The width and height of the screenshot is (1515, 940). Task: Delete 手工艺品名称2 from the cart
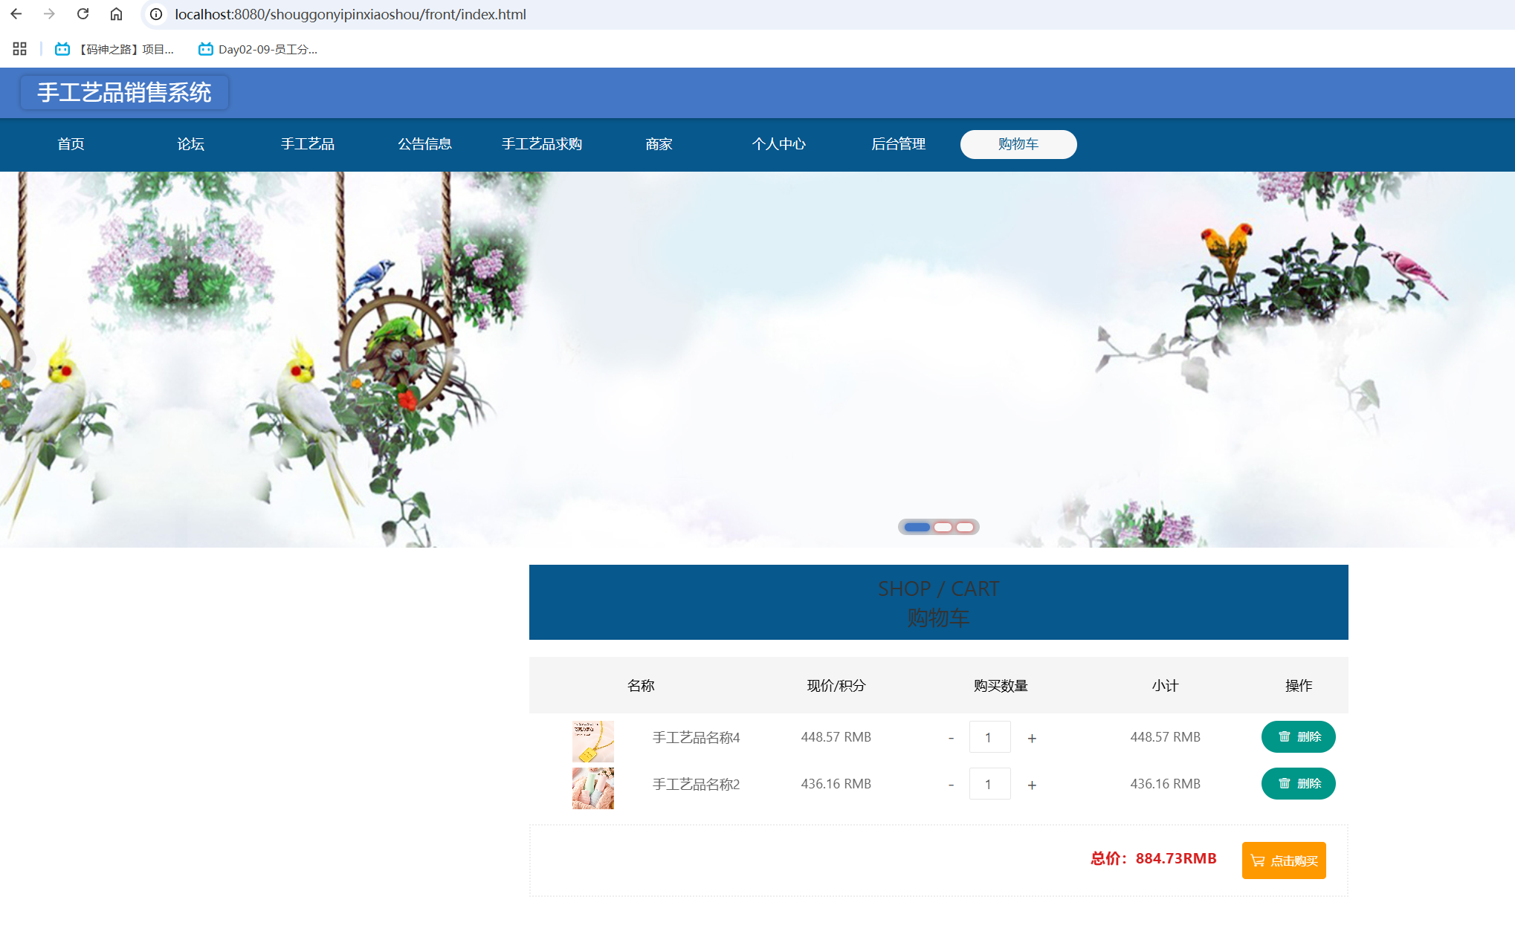coord(1298,783)
